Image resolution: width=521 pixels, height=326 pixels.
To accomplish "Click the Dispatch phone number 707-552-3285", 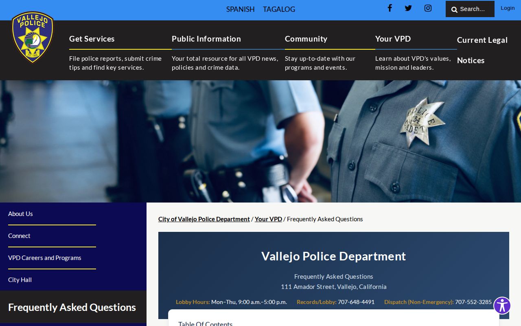I will click(x=473, y=302).
